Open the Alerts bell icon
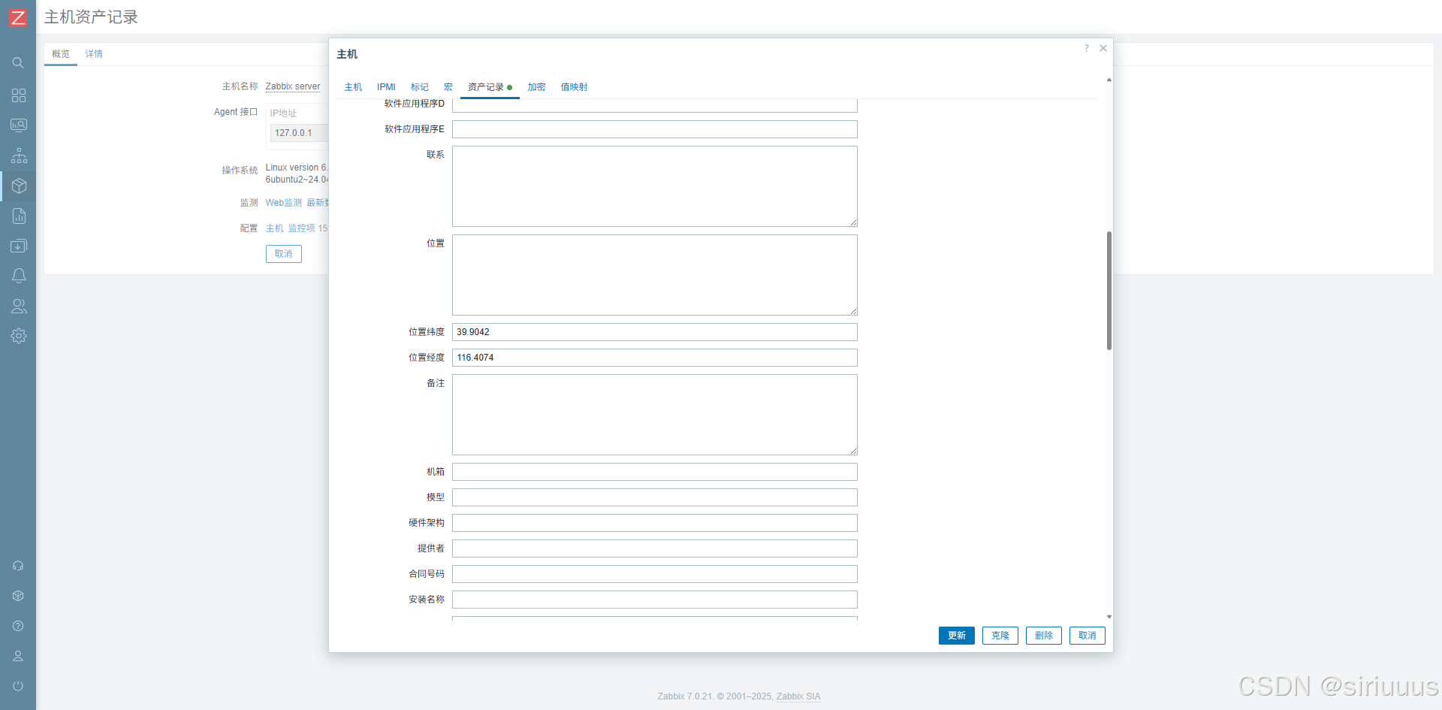Image resolution: width=1442 pixels, height=710 pixels. tap(19, 276)
